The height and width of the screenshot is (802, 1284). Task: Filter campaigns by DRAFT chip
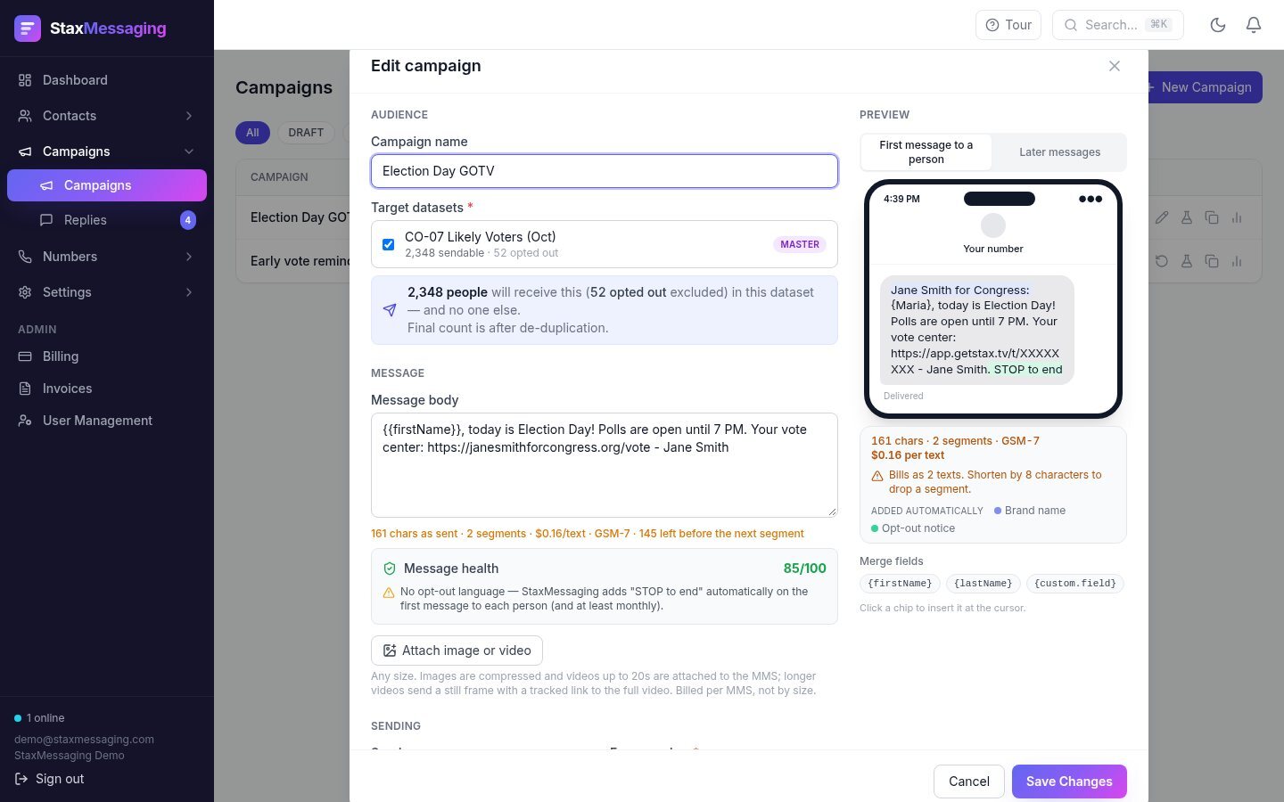click(306, 133)
